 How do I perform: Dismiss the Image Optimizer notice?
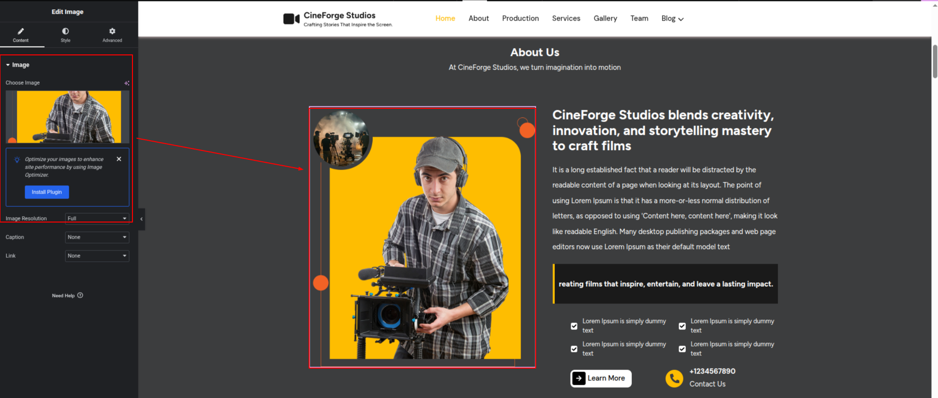(119, 159)
